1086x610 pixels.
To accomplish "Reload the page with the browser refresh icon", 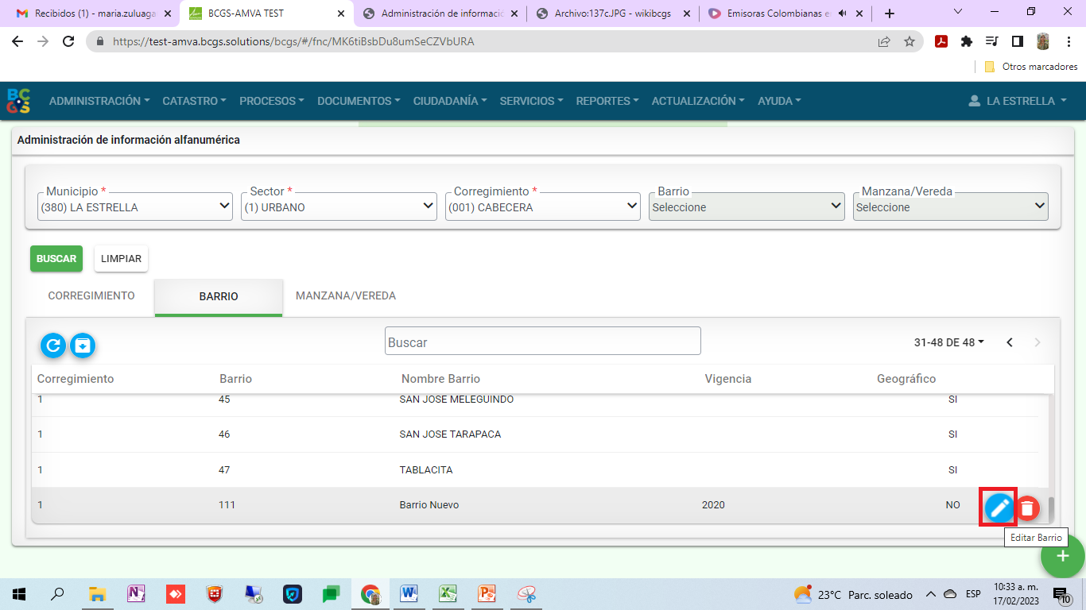I will pyautogui.click(x=68, y=41).
